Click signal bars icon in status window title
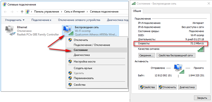The width and height of the screenshot is (212, 102). point(134,4)
